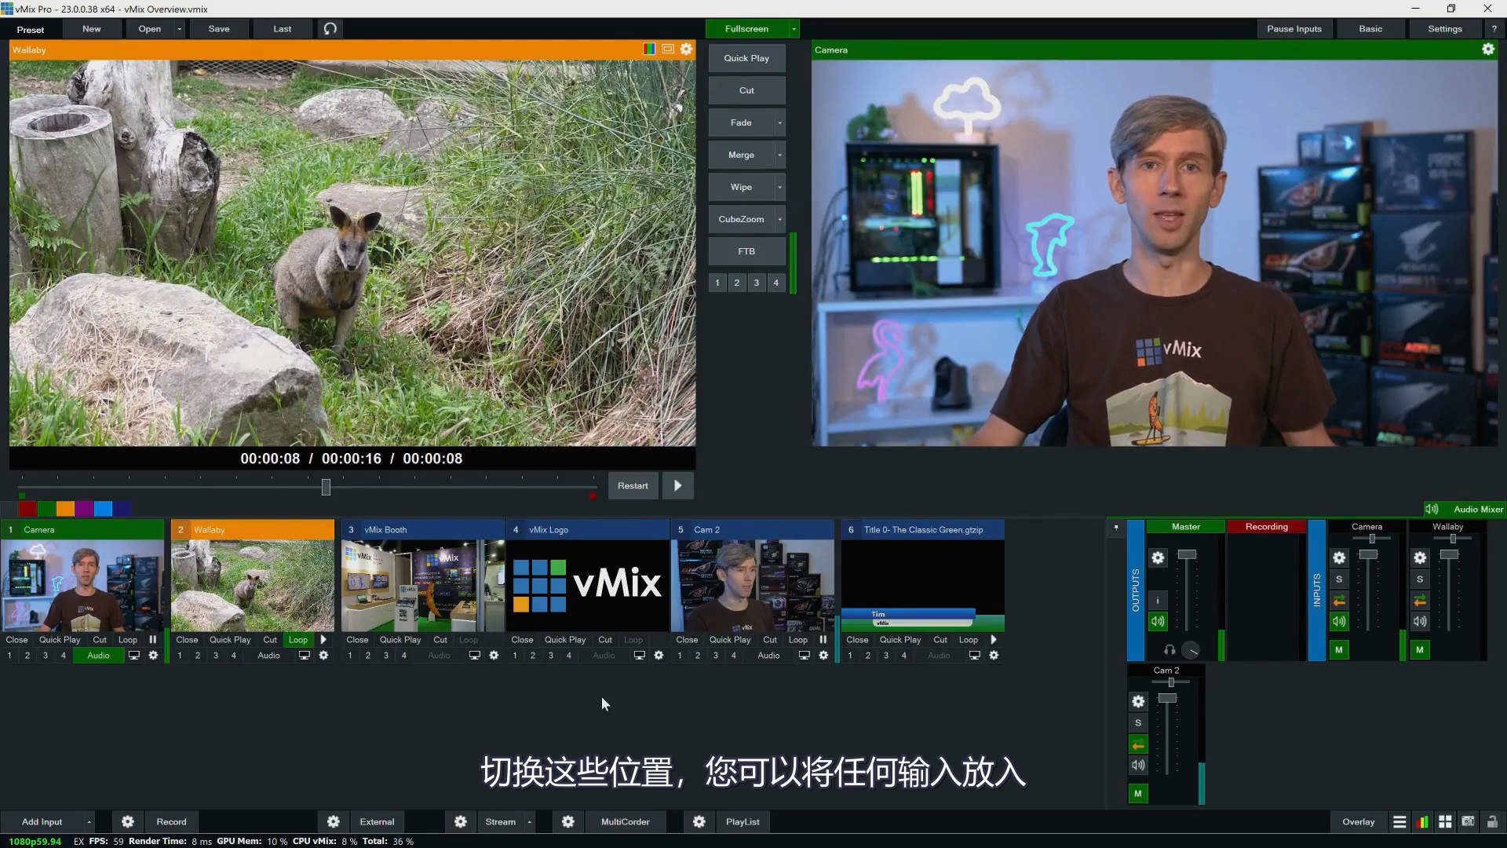The width and height of the screenshot is (1507, 848).
Task: Open Master audio settings gear in Audio Mixer
Action: point(1158,557)
